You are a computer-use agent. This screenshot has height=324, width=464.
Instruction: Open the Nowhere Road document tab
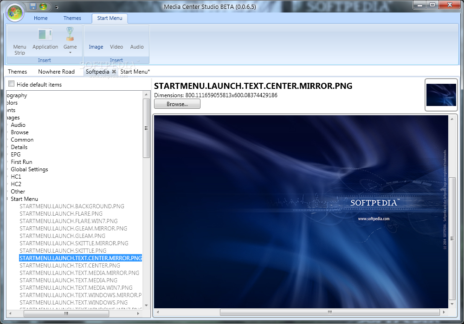click(56, 71)
